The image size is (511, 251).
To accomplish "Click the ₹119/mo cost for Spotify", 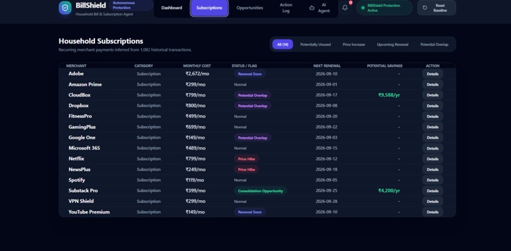I will 195,180.
